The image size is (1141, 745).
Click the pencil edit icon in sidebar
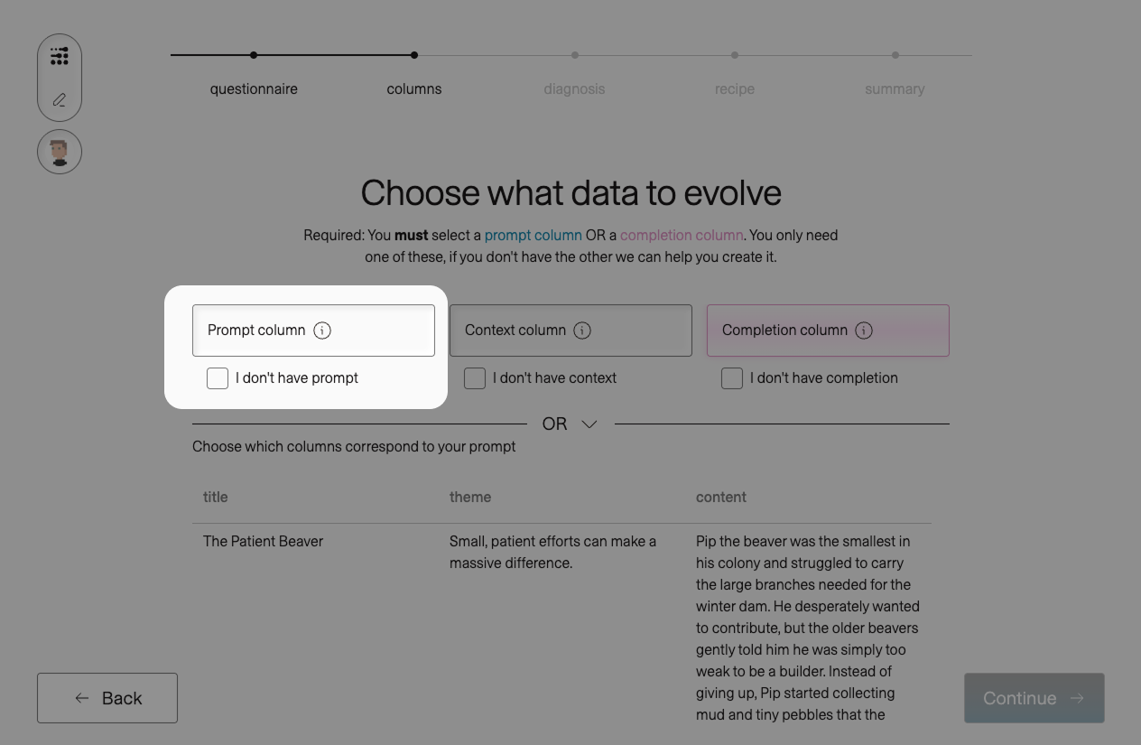pos(60,100)
